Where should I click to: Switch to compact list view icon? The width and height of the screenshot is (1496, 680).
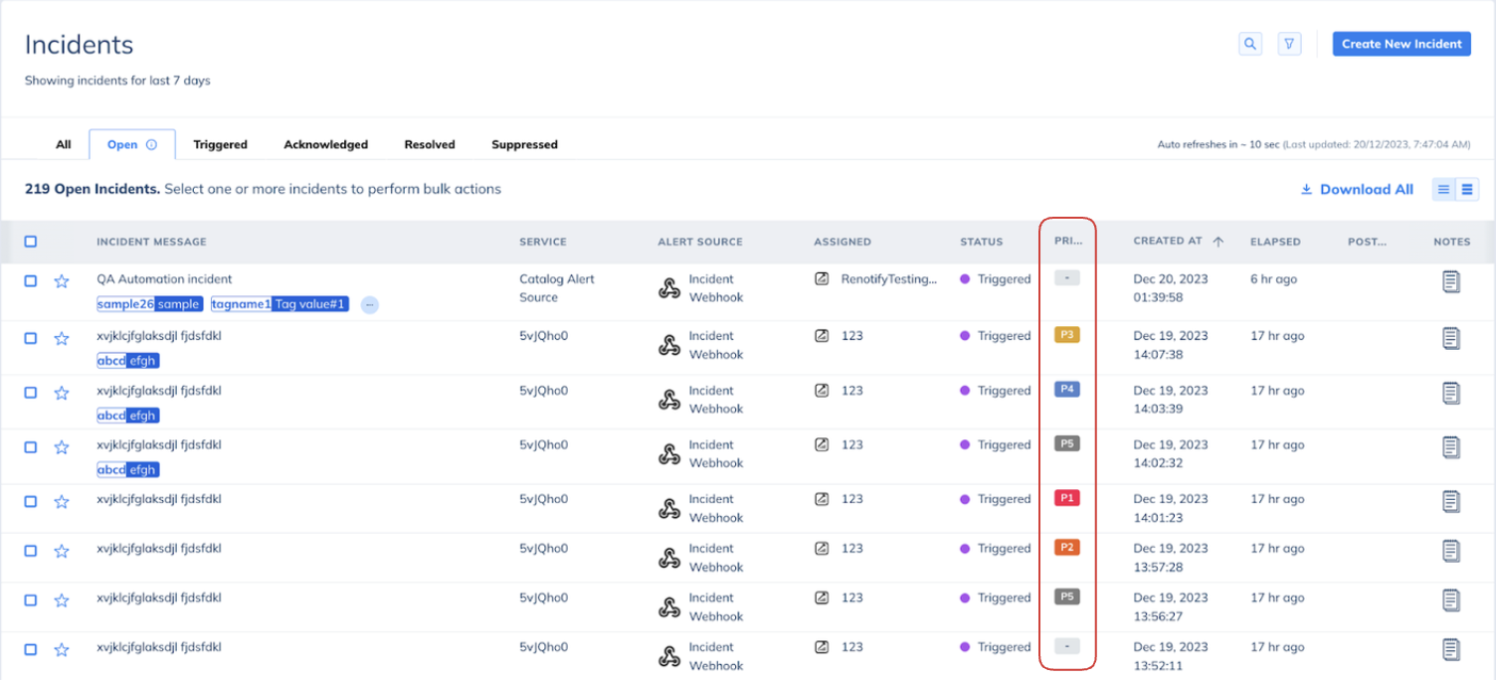[1443, 189]
